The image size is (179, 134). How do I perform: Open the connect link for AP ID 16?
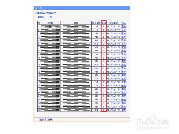[124, 79]
